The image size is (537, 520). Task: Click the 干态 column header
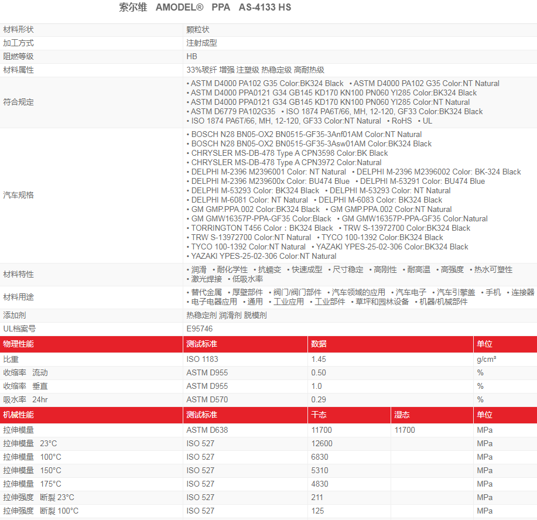coord(319,415)
